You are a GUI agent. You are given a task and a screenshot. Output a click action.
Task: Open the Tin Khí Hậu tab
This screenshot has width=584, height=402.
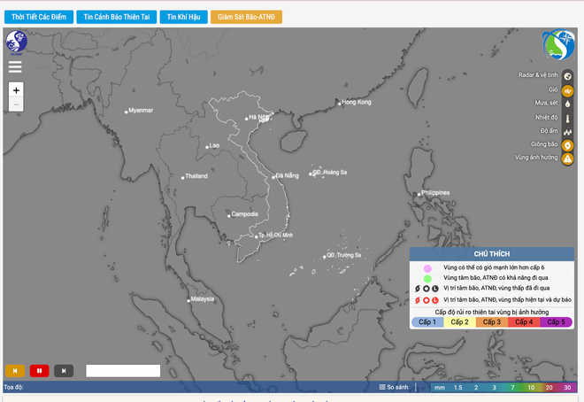click(x=182, y=17)
